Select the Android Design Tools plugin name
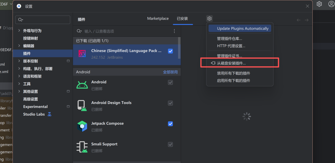Screen dimensions: 335x163 point(111,103)
